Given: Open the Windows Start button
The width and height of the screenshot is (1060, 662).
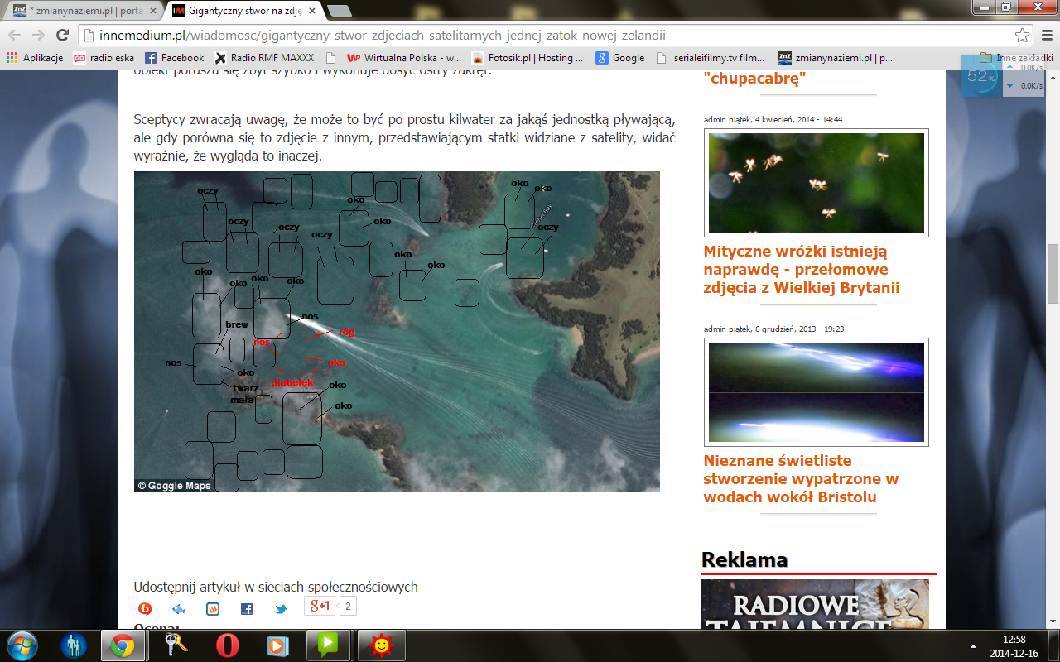Looking at the screenshot, I should [x=22, y=645].
